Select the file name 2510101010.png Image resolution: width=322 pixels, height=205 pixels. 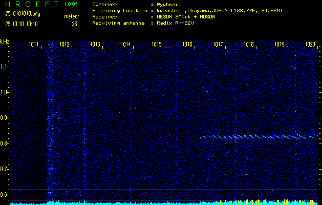click(23, 14)
